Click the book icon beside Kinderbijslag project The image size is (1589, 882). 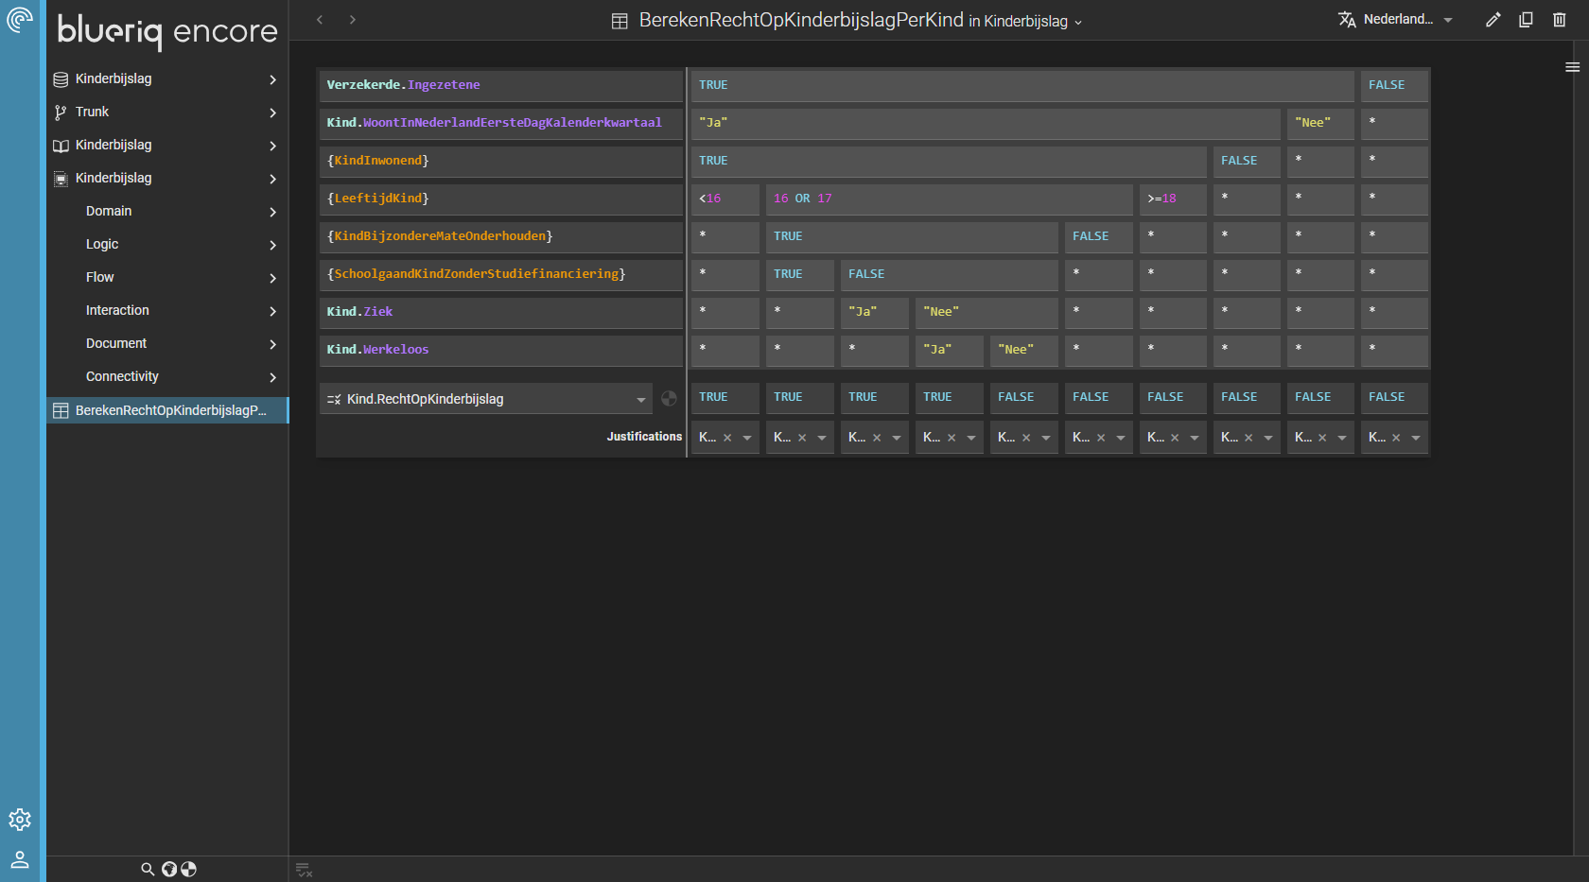(61, 146)
